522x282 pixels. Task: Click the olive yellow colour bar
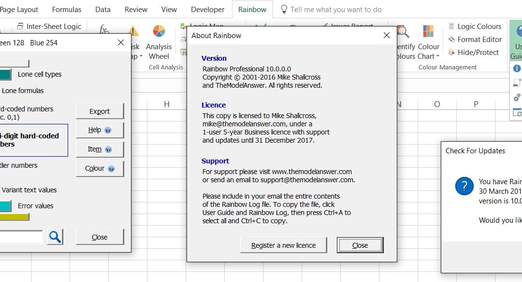pyautogui.click(x=14, y=217)
